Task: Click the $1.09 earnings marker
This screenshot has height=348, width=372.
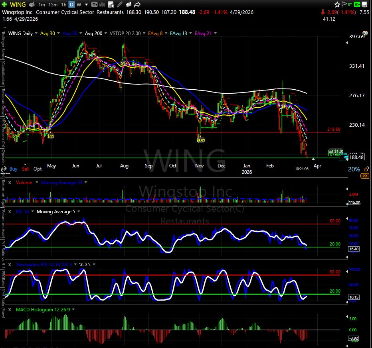Action: coord(201,140)
